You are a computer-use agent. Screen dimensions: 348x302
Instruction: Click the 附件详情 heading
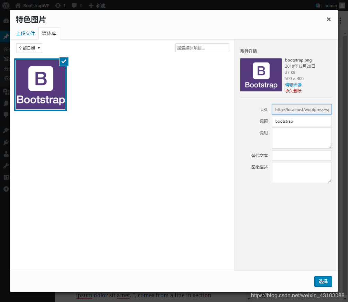pyautogui.click(x=249, y=51)
